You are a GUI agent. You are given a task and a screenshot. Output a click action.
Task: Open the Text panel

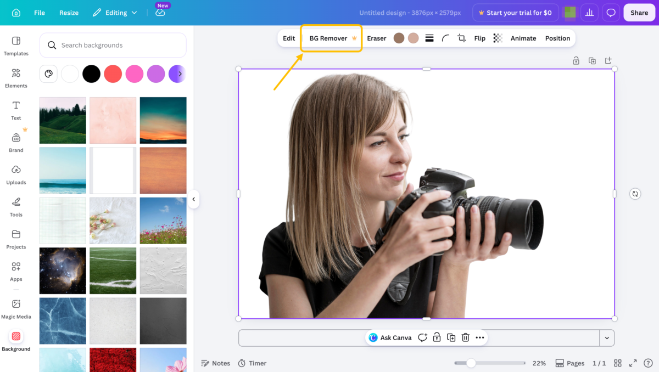pyautogui.click(x=16, y=110)
